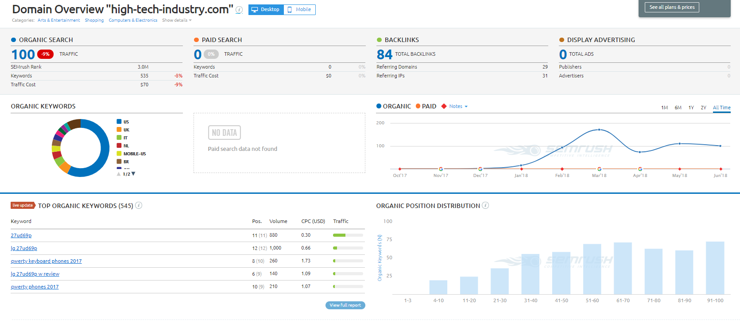740x323 pixels.
Task: Toggle the Paid series in trend chart
Action: (426, 106)
